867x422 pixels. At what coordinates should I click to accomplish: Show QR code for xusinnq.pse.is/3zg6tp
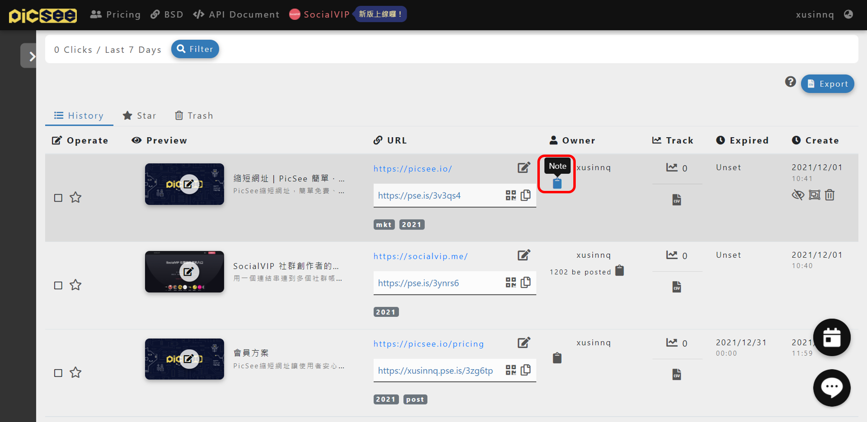click(511, 370)
